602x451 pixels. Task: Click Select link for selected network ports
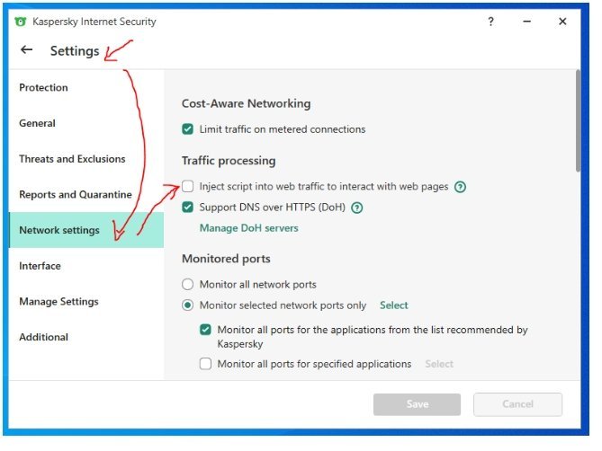click(394, 305)
